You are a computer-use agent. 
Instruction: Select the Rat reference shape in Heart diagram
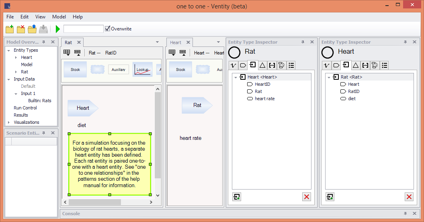tap(197, 105)
